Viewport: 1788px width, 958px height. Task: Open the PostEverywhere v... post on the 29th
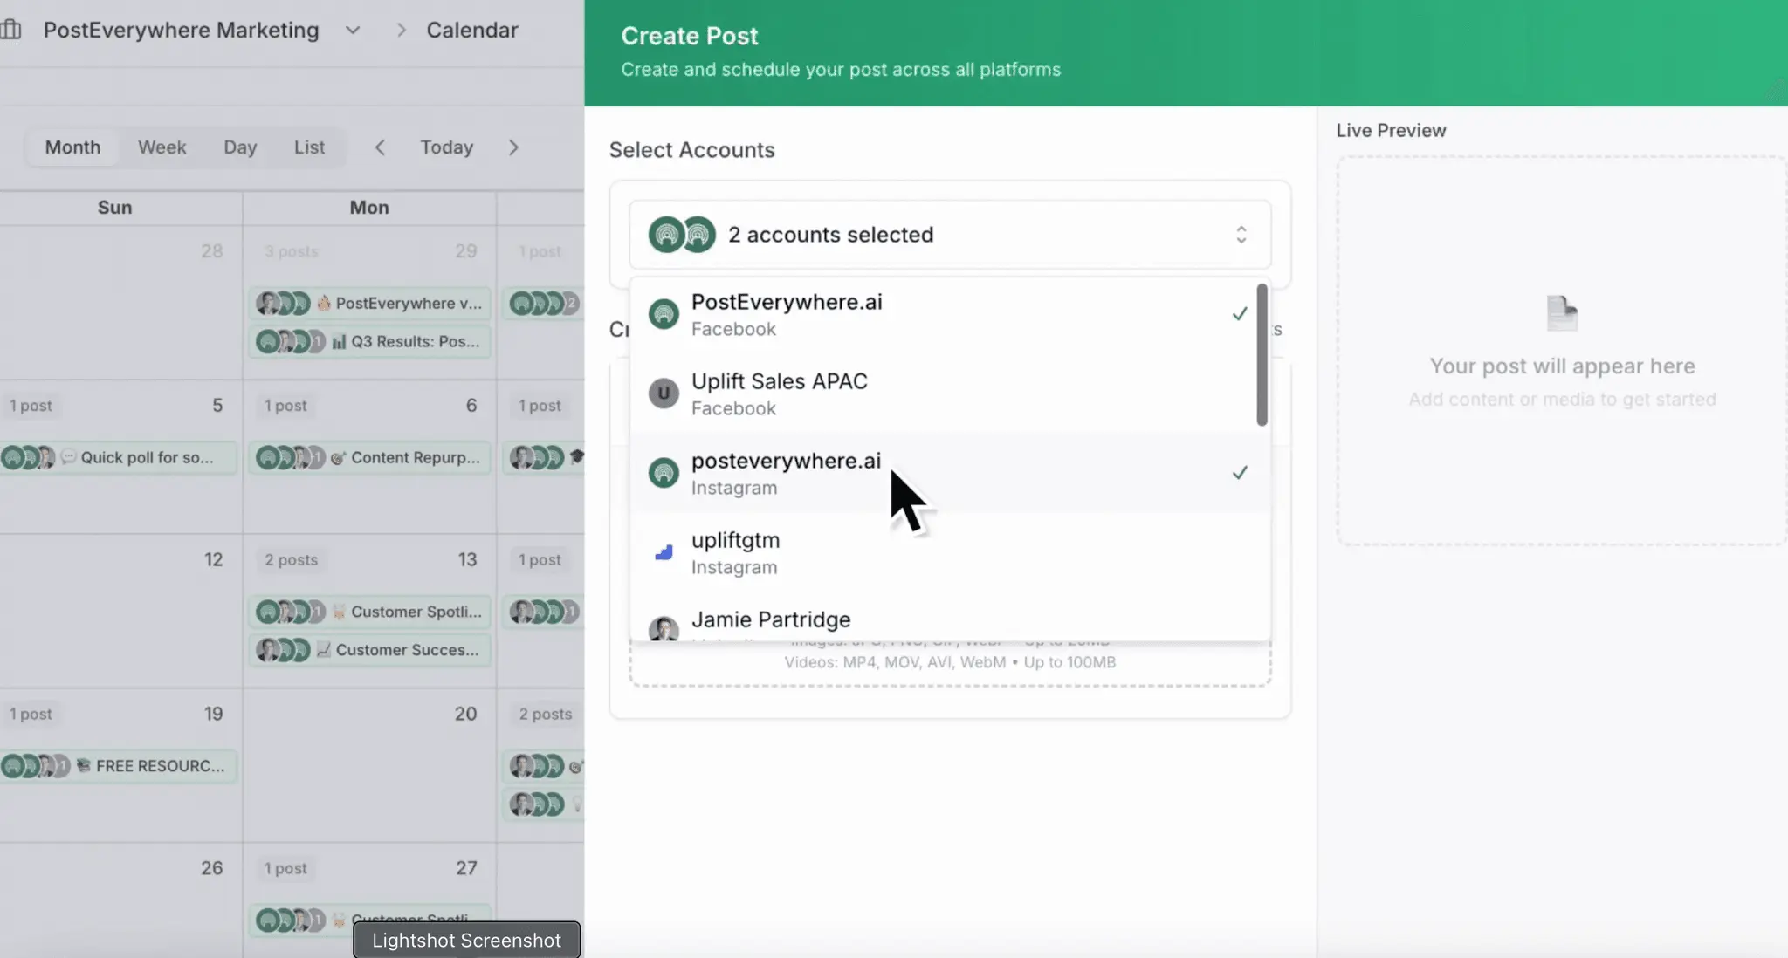[369, 303]
